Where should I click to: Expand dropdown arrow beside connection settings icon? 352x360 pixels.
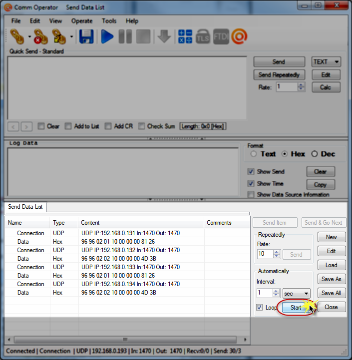pos(71,37)
